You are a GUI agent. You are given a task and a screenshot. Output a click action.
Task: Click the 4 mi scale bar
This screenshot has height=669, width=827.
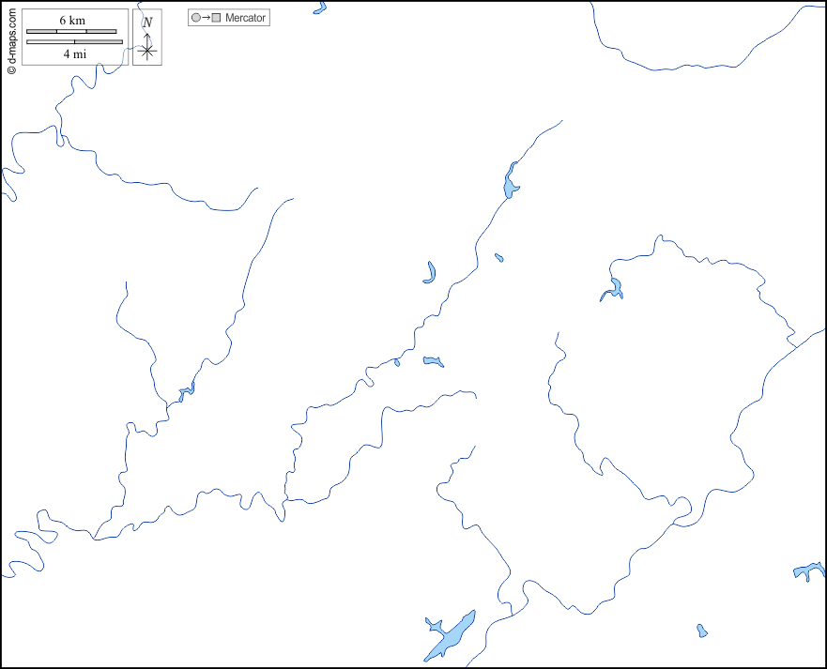(x=74, y=41)
